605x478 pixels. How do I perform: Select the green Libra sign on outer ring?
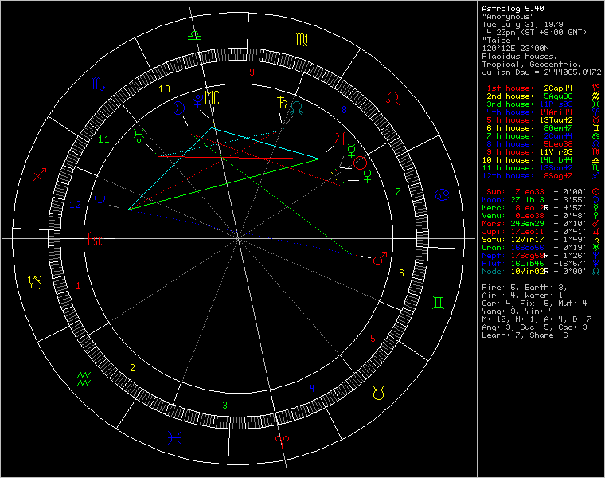click(193, 37)
